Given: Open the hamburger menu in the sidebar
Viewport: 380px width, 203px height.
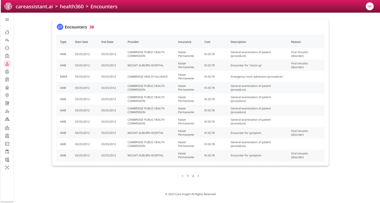Looking at the screenshot, I should point(7,19).
